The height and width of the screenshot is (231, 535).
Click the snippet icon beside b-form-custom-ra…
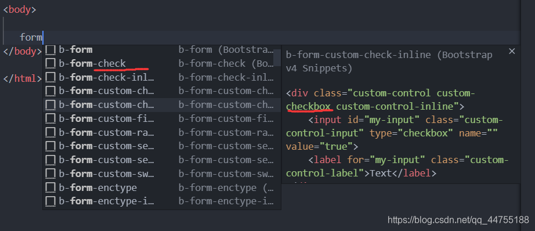[x=50, y=133]
